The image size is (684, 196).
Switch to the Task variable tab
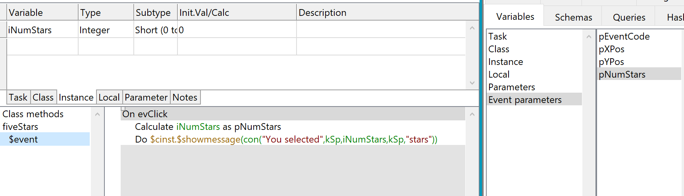coord(18,97)
